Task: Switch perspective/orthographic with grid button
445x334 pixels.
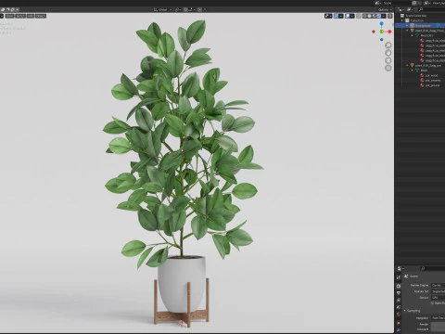Action: coord(388,68)
